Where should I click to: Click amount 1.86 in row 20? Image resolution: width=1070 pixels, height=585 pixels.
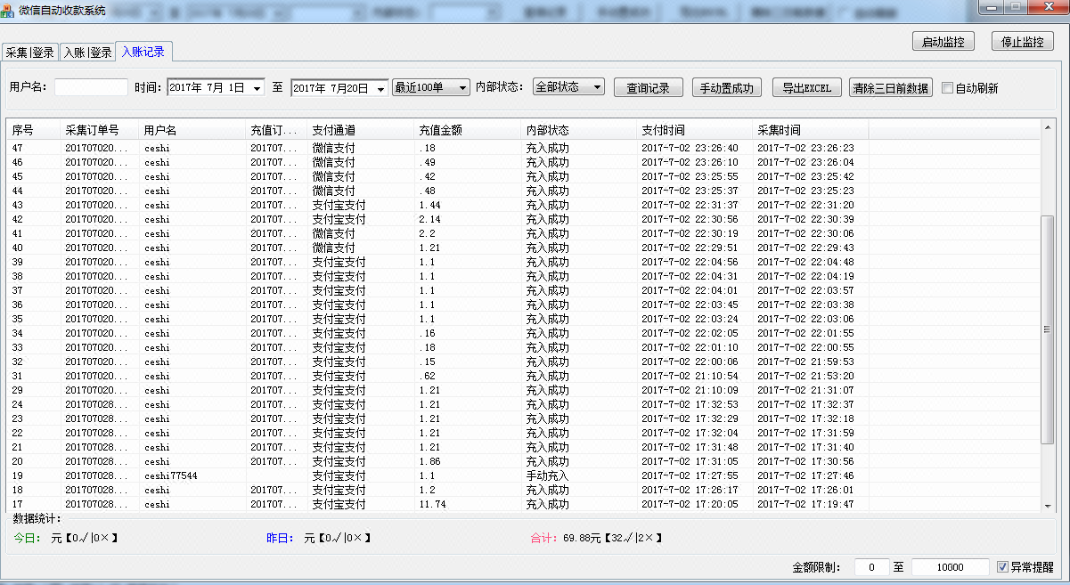pyautogui.click(x=429, y=461)
